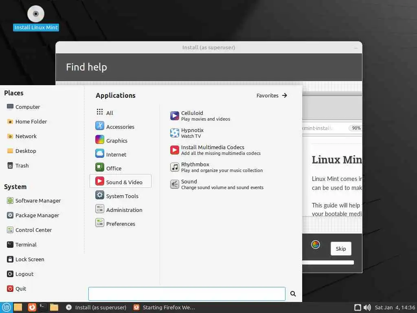Click the Administration category icon

point(100,209)
